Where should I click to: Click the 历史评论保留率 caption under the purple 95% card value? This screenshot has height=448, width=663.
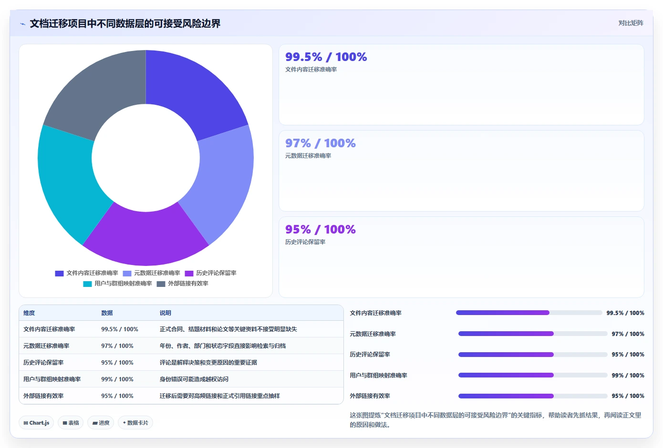pyautogui.click(x=305, y=242)
